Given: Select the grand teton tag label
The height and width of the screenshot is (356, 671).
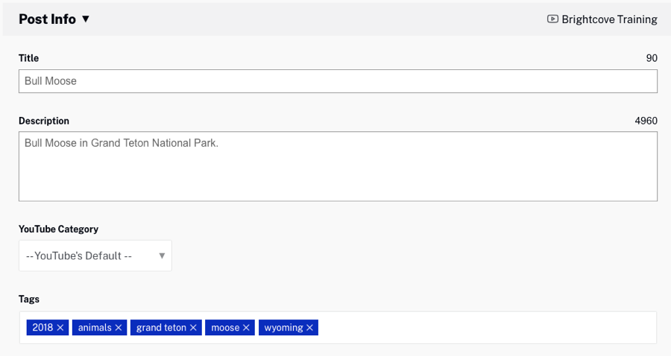Looking at the screenshot, I should 161,328.
